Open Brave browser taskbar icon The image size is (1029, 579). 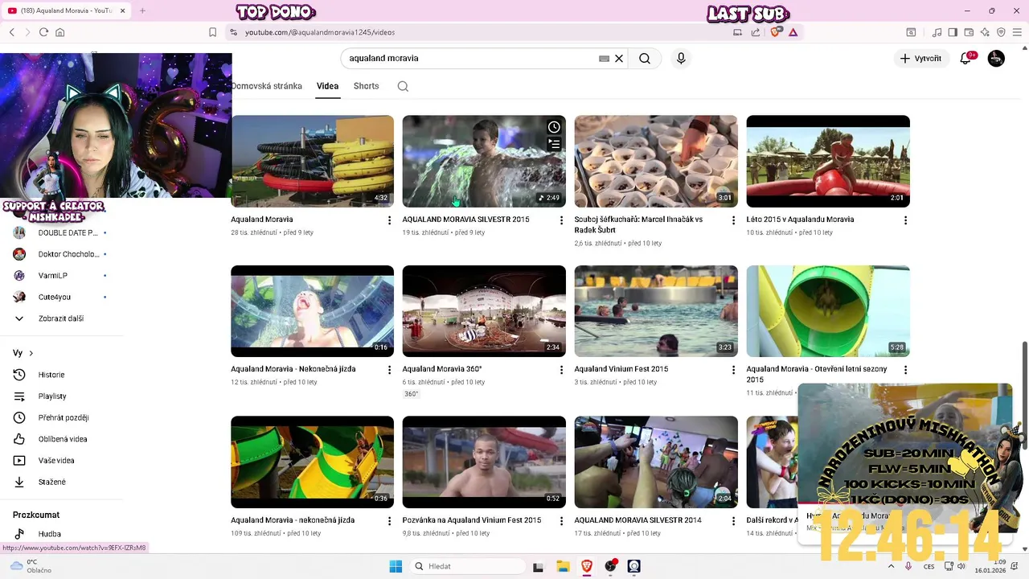(x=587, y=566)
